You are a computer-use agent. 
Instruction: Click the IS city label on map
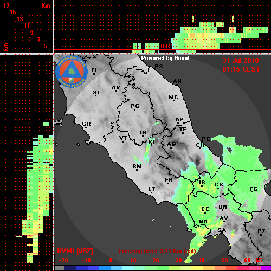[x=202, y=183]
